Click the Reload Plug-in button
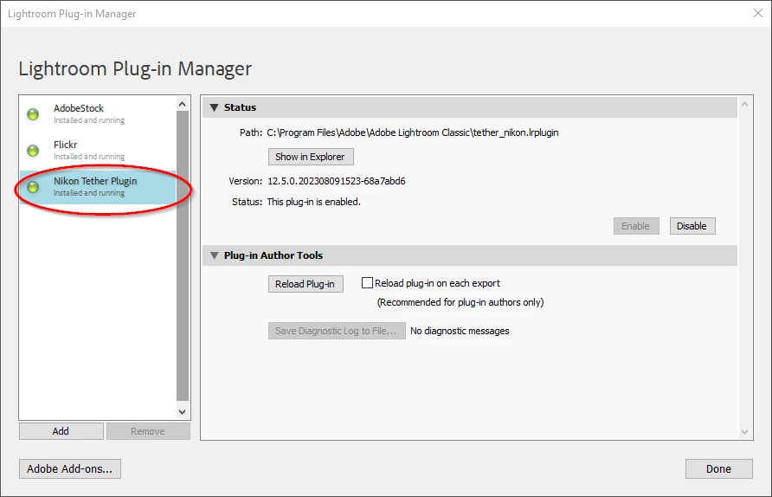This screenshot has width=772, height=497. point(306,284)
